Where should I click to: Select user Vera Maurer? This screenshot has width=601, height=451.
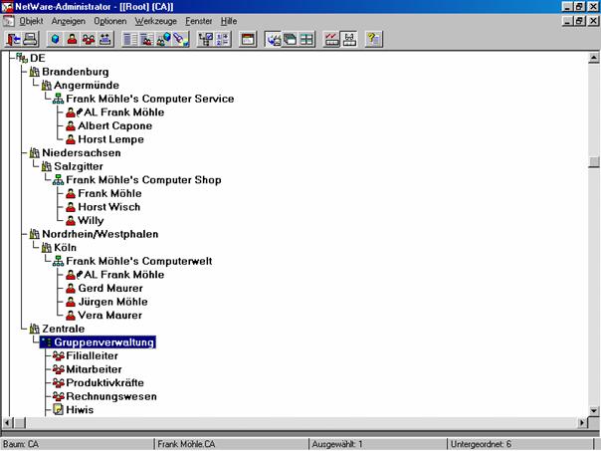[x=110, y=316]
